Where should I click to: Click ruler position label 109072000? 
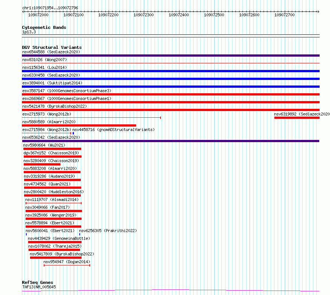tap(38, 15)
